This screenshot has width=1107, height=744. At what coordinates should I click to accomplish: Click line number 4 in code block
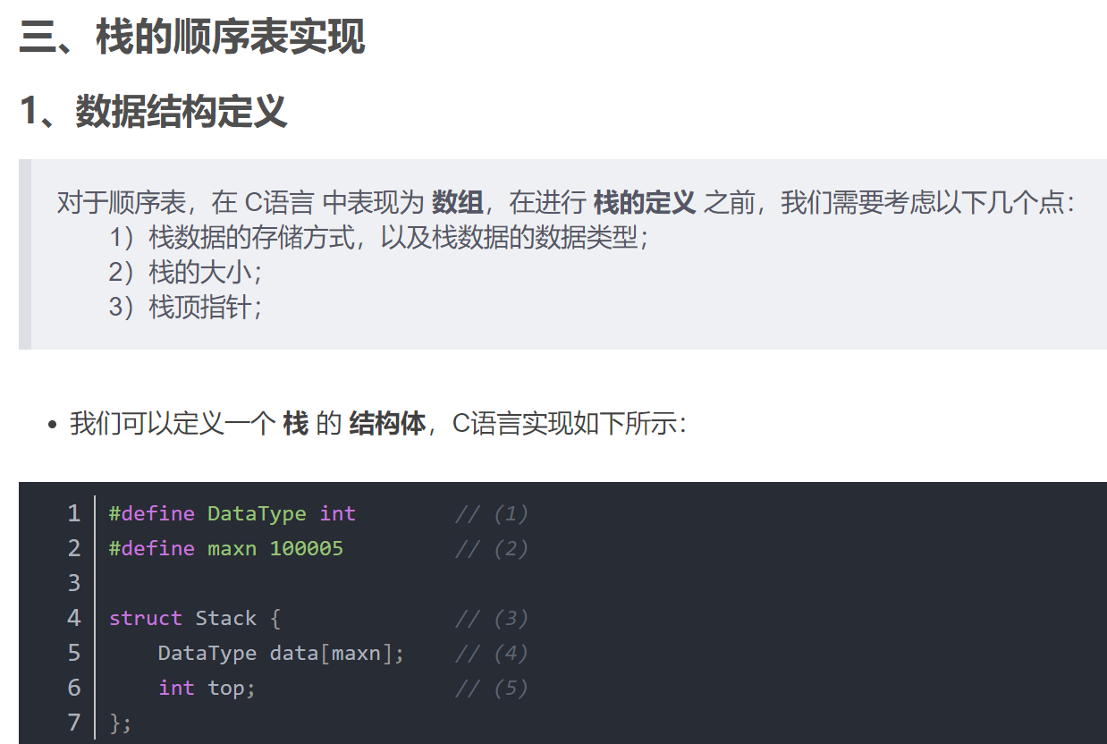73,618
